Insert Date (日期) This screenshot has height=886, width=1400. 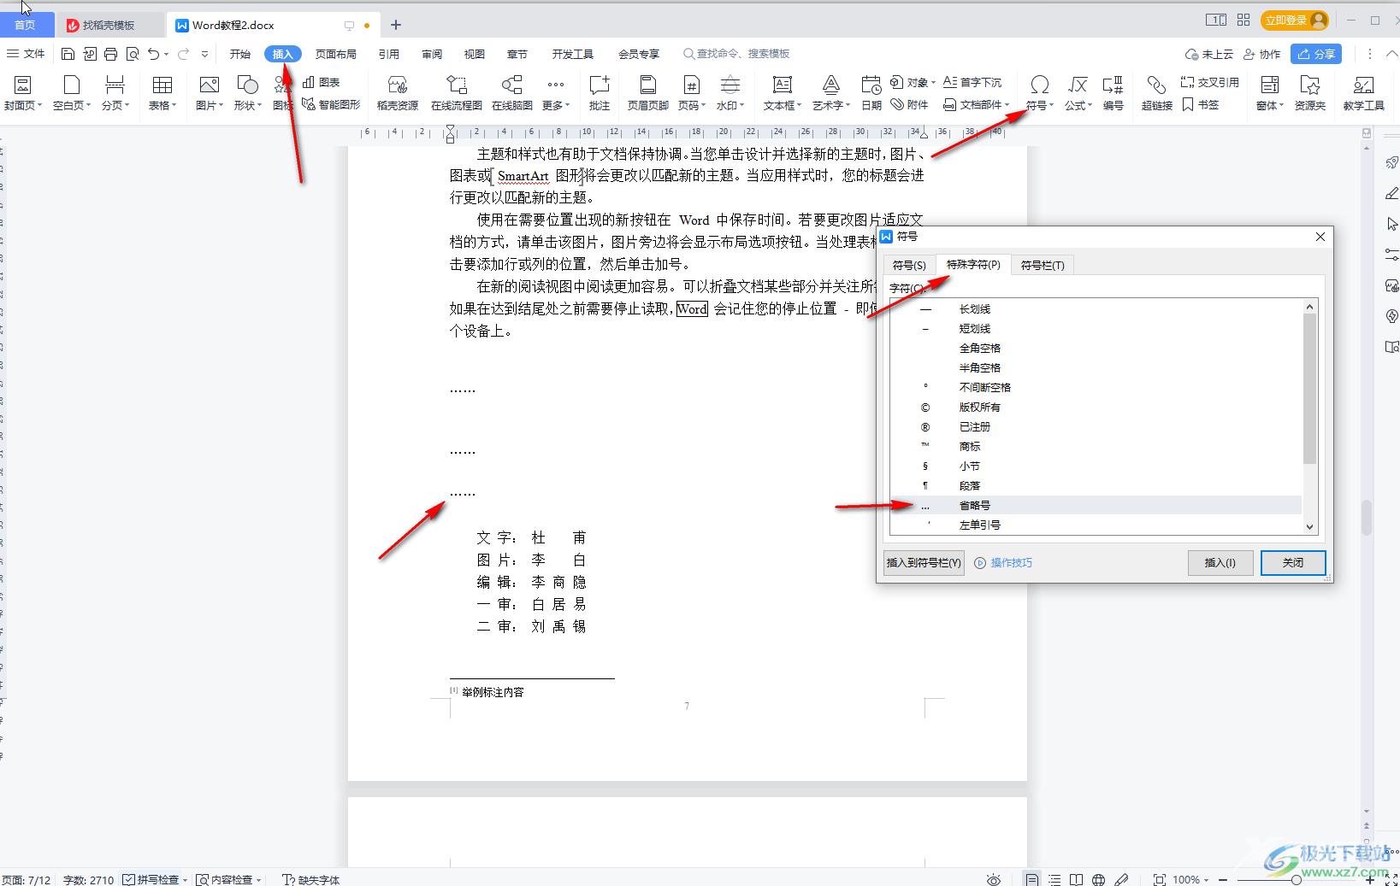871,92
